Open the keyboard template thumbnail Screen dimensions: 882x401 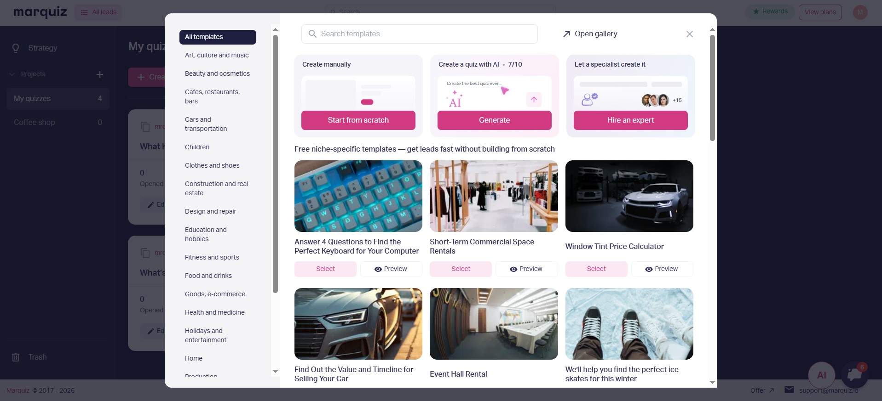click(x=358, y=196)
